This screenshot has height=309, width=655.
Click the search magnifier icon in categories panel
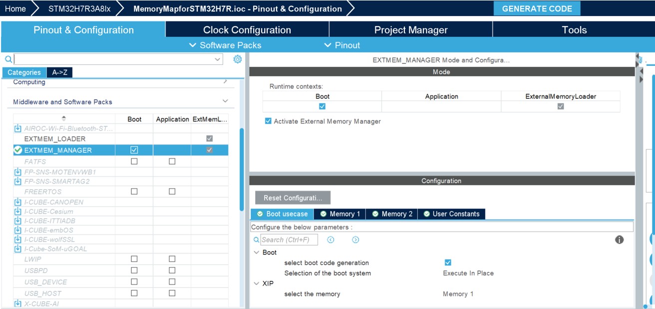8,59
